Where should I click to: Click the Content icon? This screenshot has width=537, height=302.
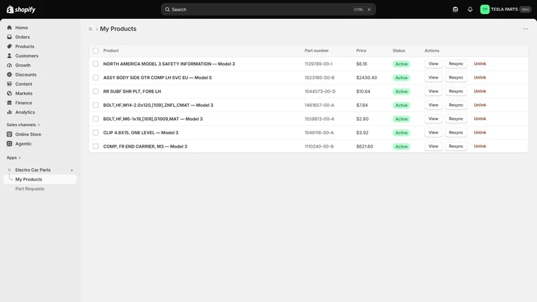9,84
